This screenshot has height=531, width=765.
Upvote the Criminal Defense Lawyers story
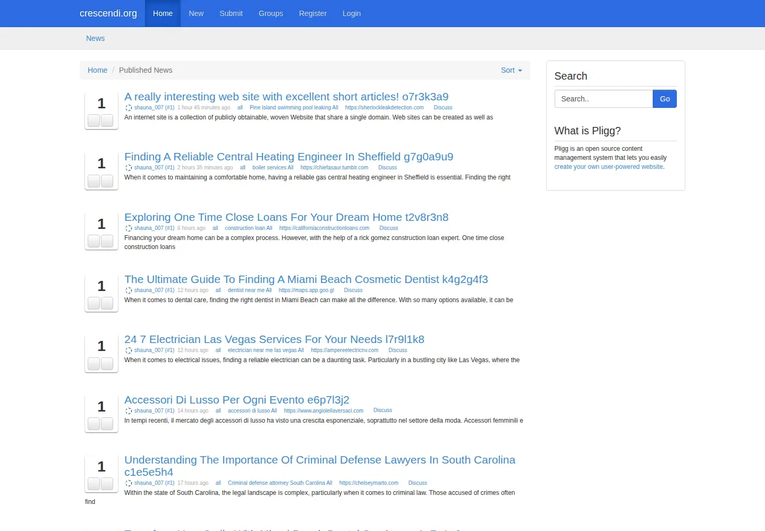(x=94, y=484)
